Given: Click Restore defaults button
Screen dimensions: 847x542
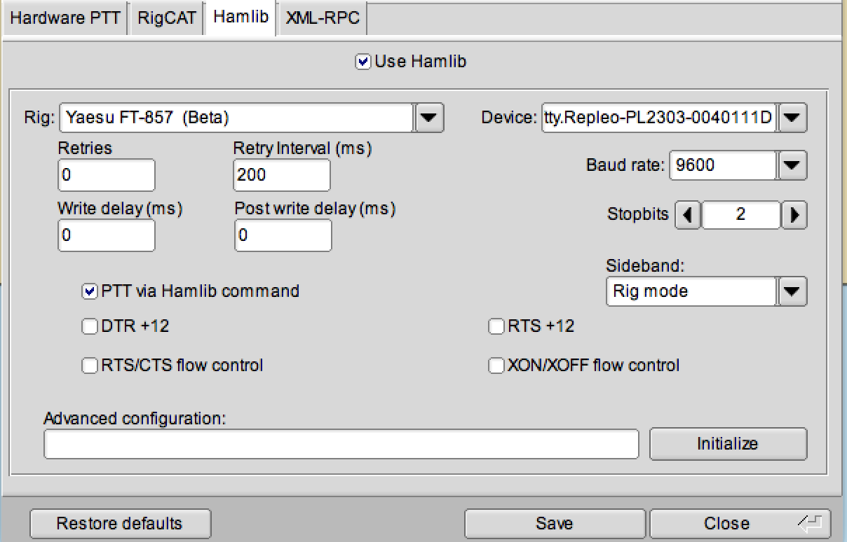Looking at the screenshot, I should tap(120, 523).
